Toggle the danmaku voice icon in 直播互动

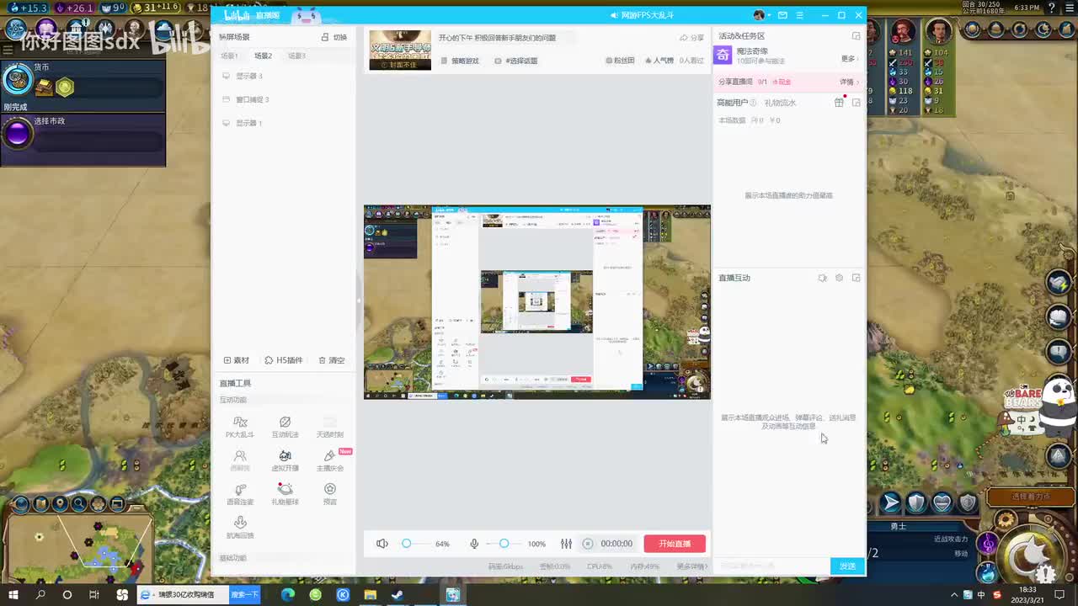pos(823,278)
